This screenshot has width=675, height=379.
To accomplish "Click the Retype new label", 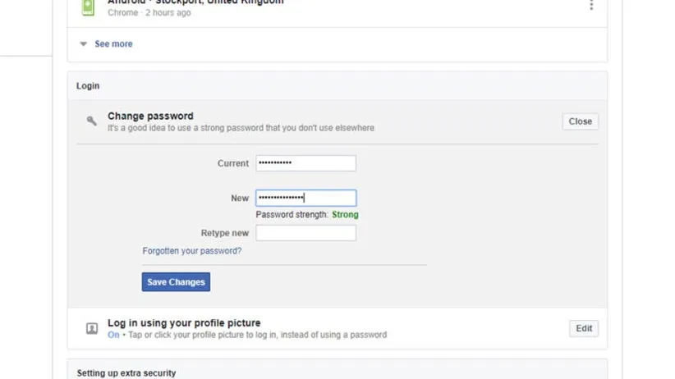I will tap(224, 233).
